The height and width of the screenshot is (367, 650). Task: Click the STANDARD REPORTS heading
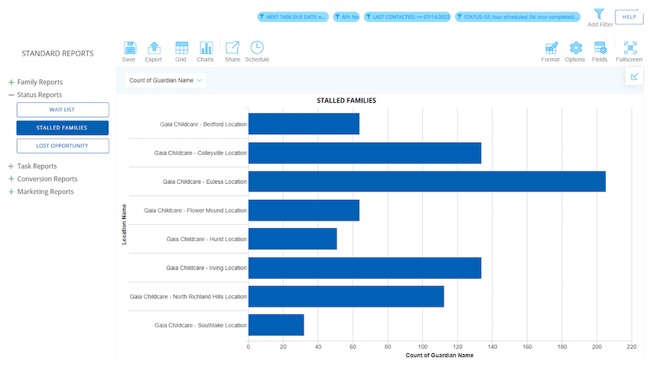pyautogui.click(x=57, y=53)
